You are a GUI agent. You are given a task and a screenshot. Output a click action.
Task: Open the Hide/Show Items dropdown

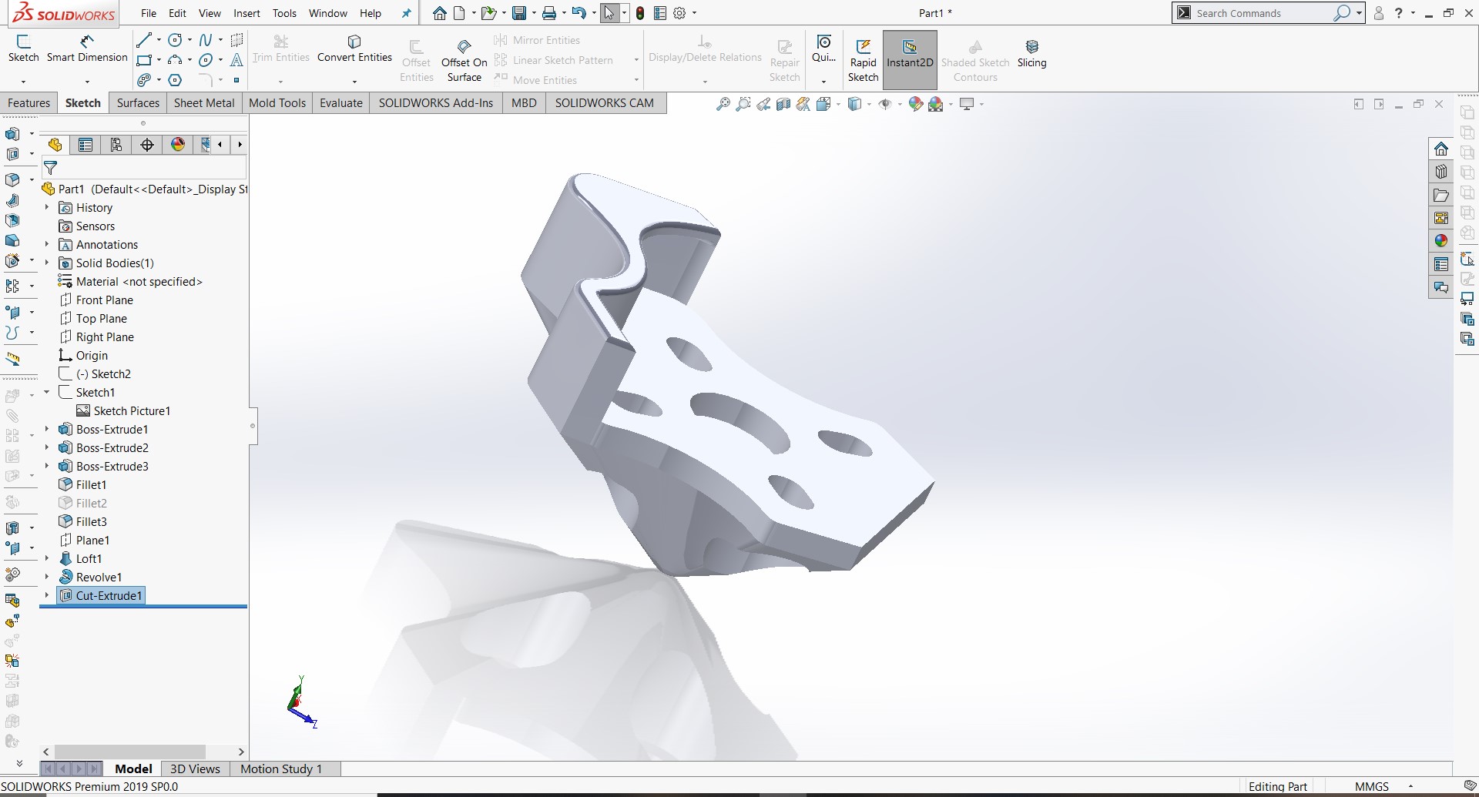[x=899, y=104]
